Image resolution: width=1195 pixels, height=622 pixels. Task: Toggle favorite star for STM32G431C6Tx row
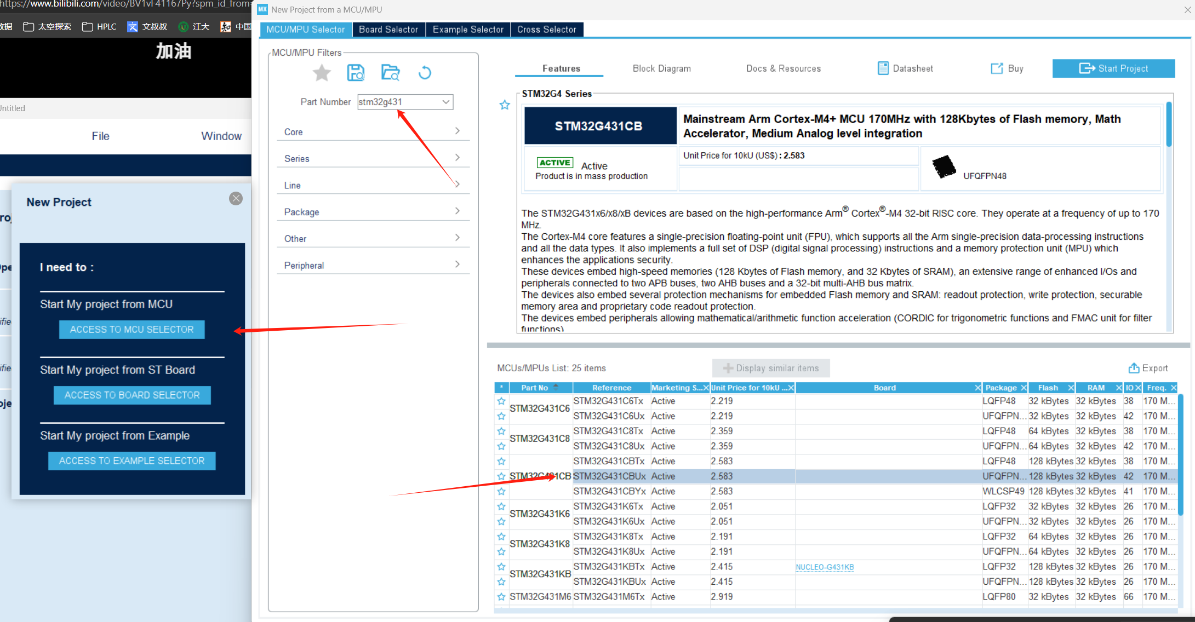[x=501, y=401]
